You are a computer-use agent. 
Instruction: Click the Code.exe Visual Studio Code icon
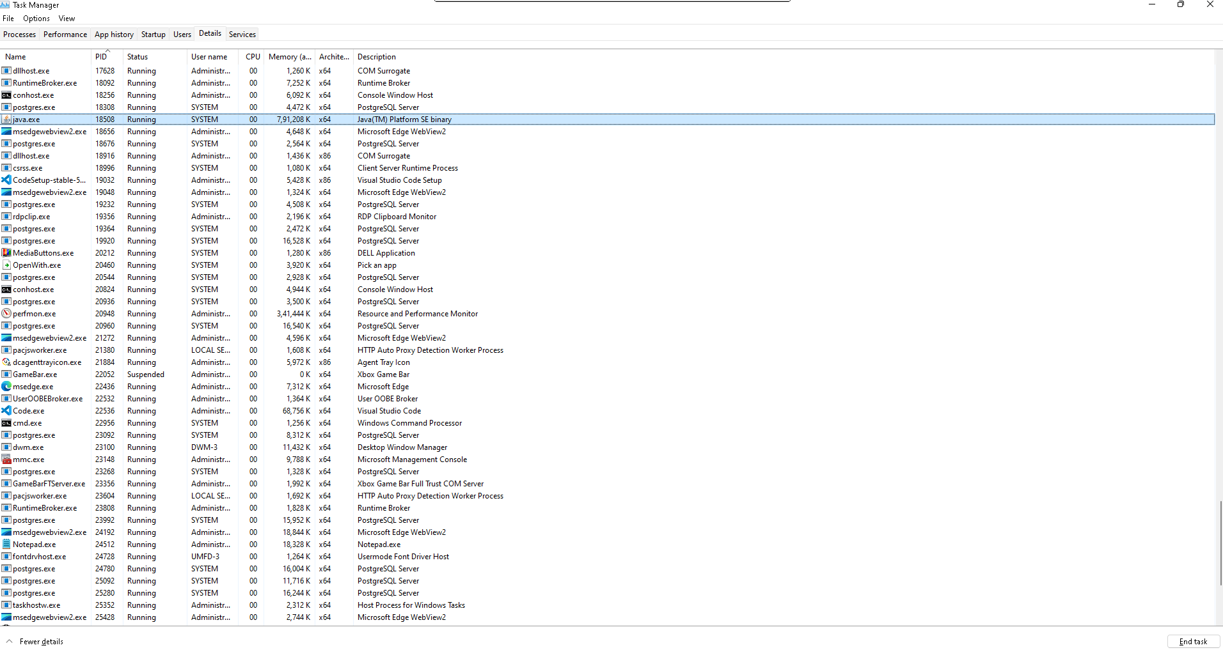tap(6, 411)
